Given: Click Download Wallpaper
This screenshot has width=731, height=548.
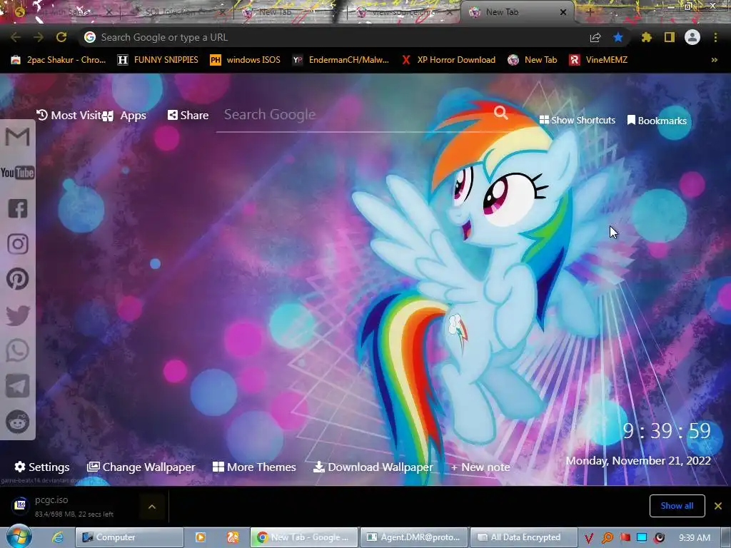Looking at the screenshot, I should pos(373,467).
